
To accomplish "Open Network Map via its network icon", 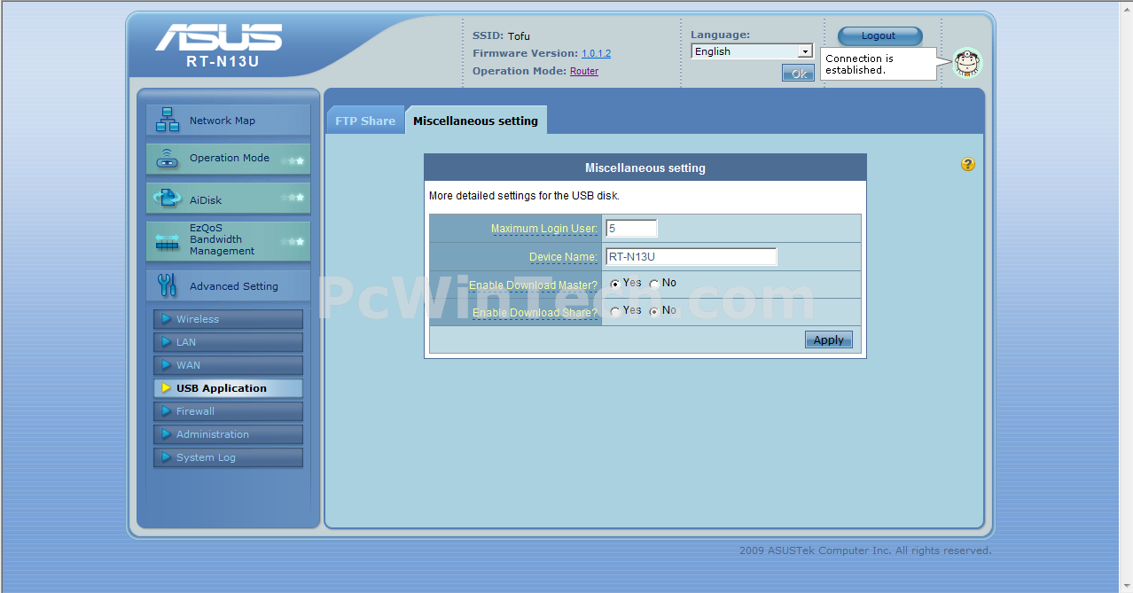I will coord(167,120).
